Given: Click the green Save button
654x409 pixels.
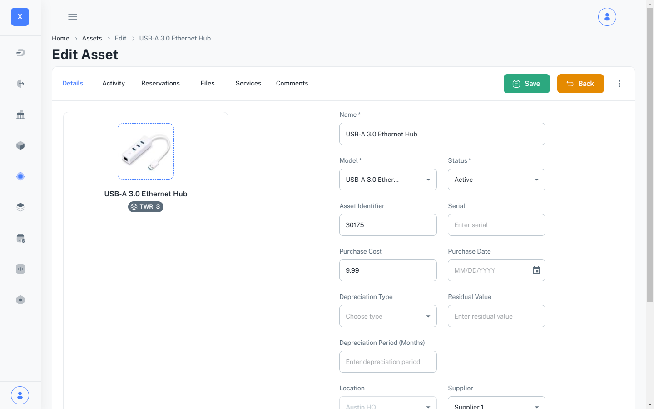Looking at the screenshot, I should coord(526,84).
